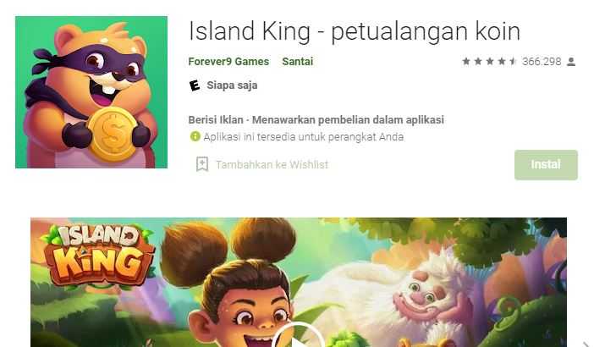Image resolution: width=594 pixels, height=347 pixels.
Task: Open the Santai category link
Action: pyautogui.click(x=297, y=62)
